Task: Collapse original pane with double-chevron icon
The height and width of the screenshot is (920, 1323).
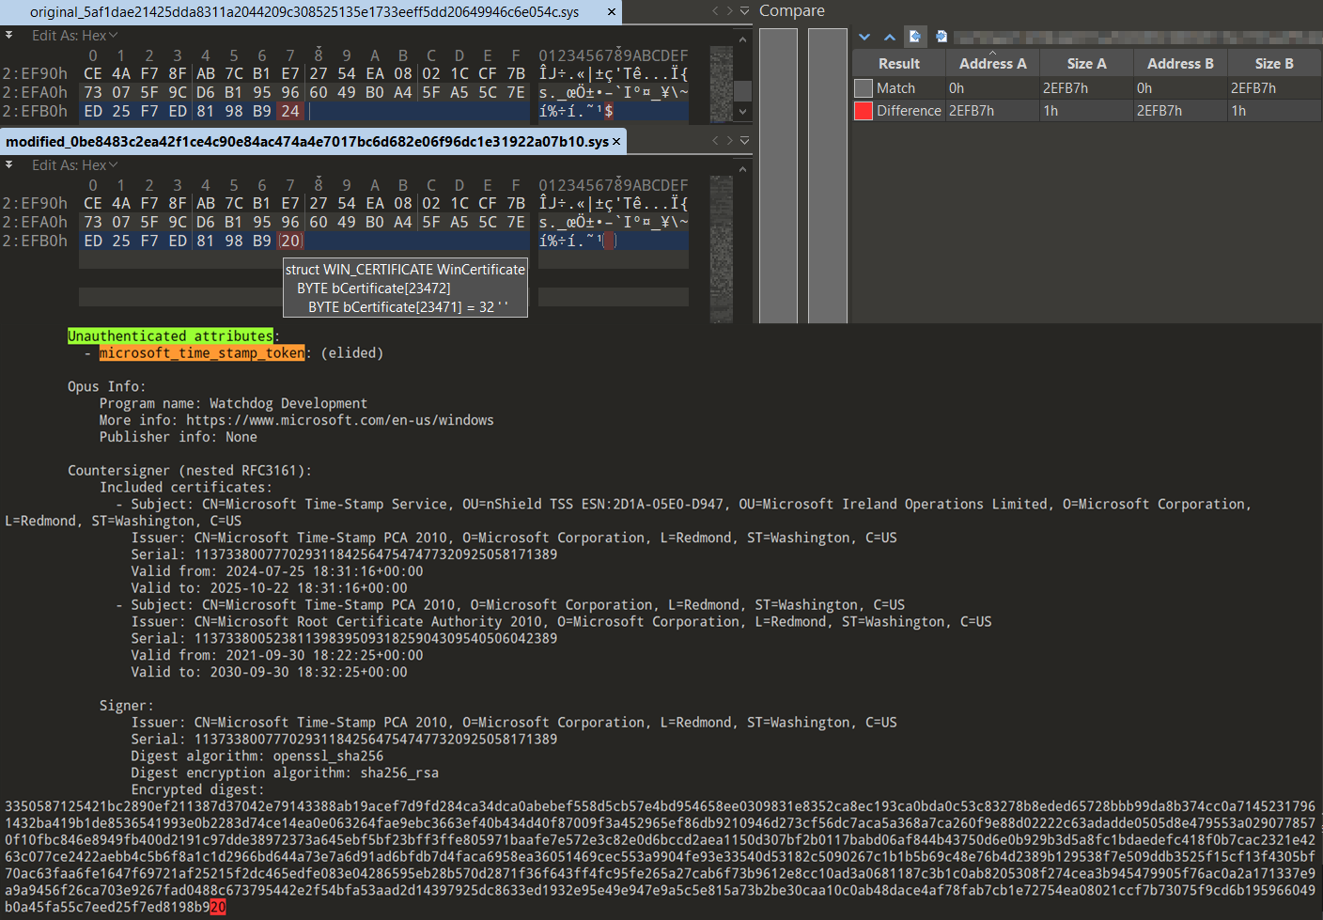Action: tap(8, 35)
